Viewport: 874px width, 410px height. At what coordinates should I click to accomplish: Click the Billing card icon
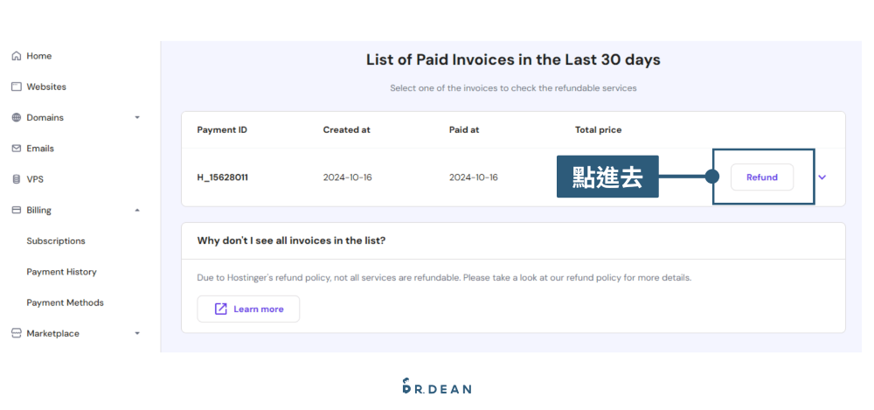pyautogui.click(x=16, y=210)
